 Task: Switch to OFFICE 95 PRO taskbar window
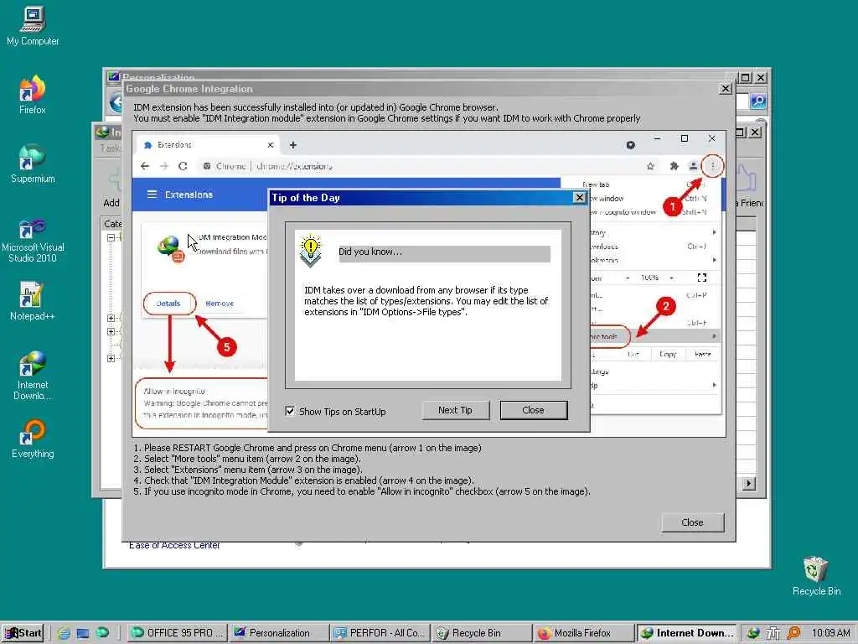178,633
